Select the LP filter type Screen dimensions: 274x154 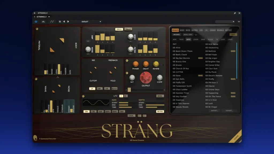(92, 89)
